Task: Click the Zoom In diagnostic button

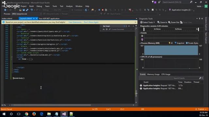Action: 162,22
